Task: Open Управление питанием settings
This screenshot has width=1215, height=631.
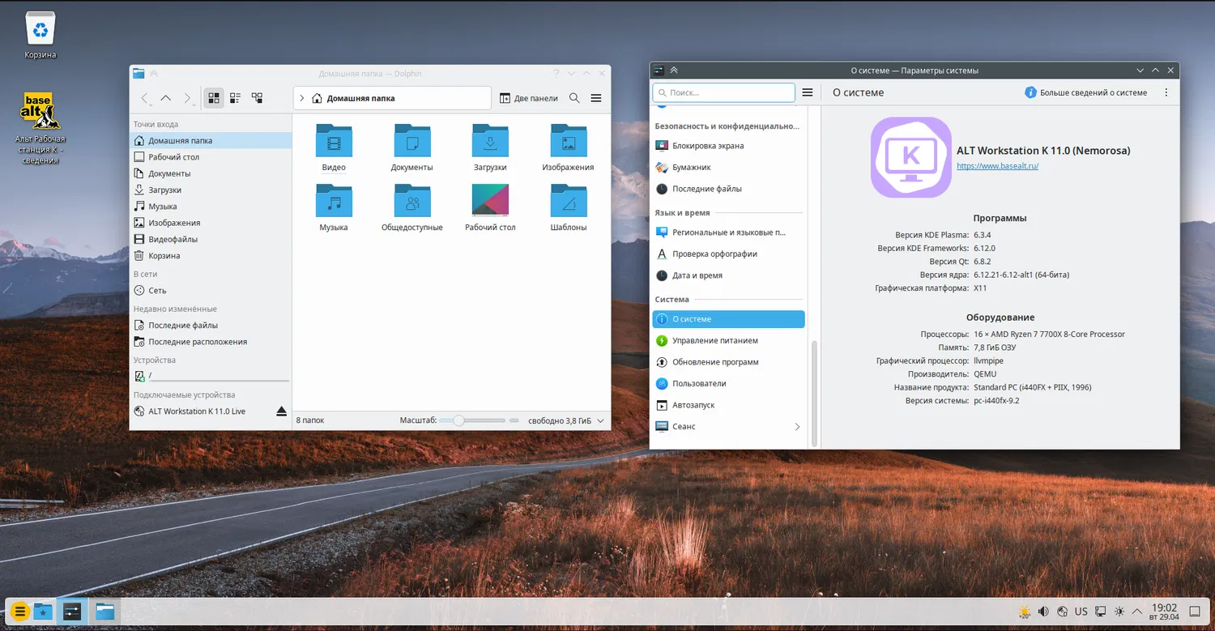Action: tap(728, 341)
